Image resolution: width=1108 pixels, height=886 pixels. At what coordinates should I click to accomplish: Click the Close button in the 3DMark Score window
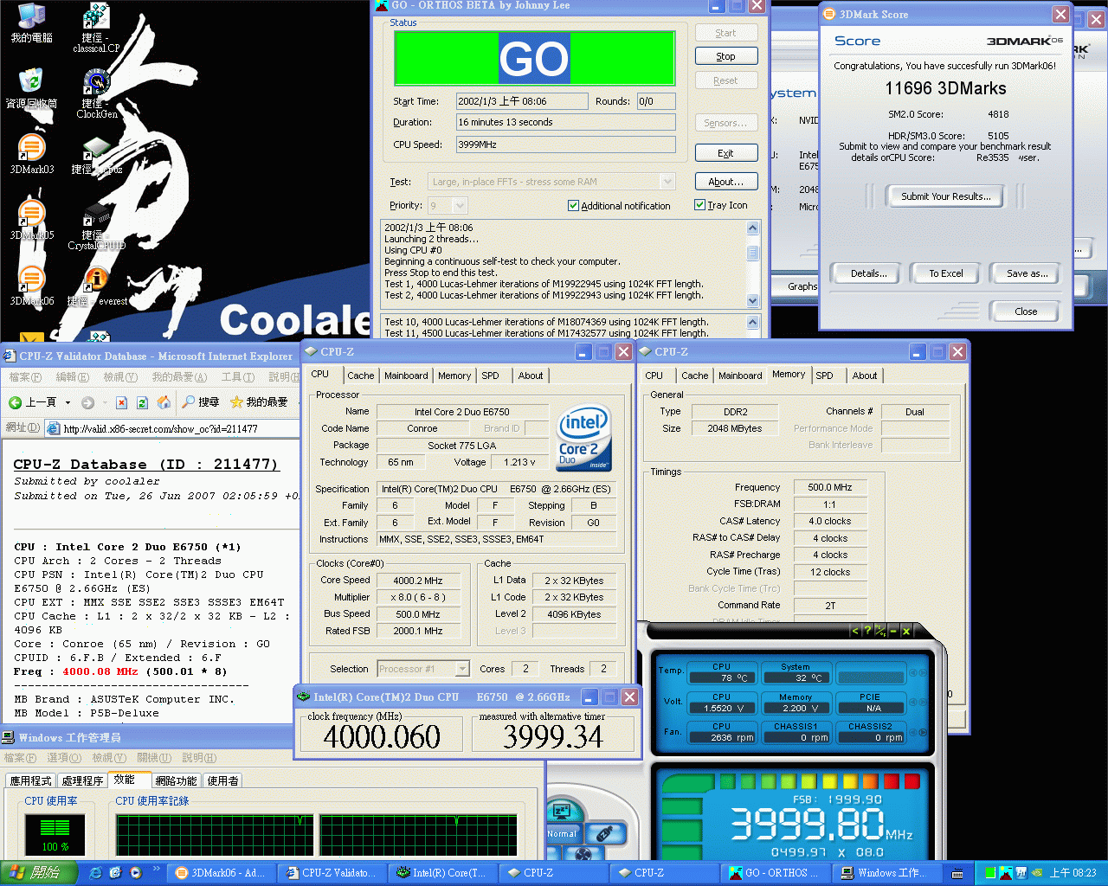pos(1025,311)
